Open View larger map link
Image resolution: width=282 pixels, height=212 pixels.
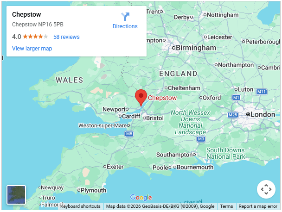click(x=32, y=49)
